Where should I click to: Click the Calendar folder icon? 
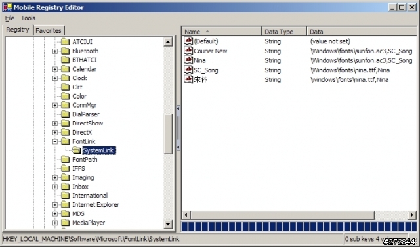[65, 69]
